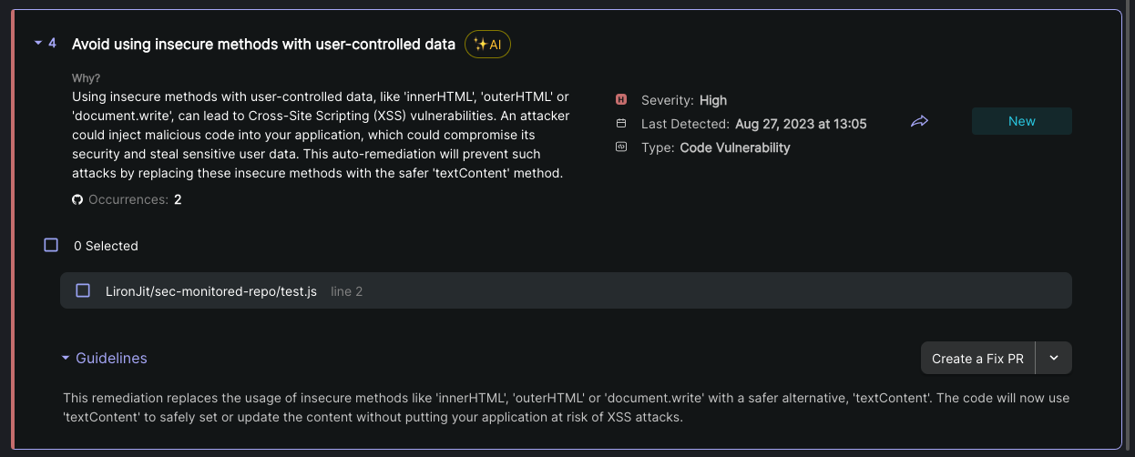Viewport: 1135px width, 457px height.
Task: Click the Last Detected calendar icon
Action: 621,124
